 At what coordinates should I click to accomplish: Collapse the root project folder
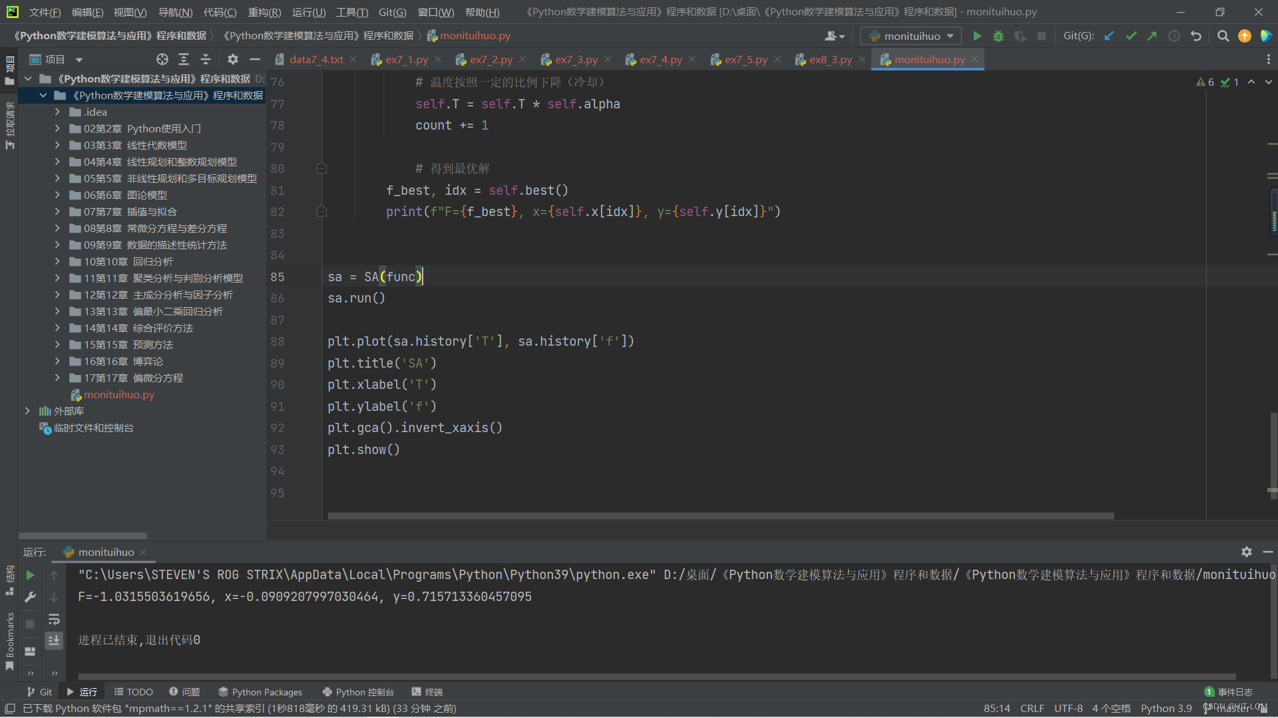(x=27, y=78)
